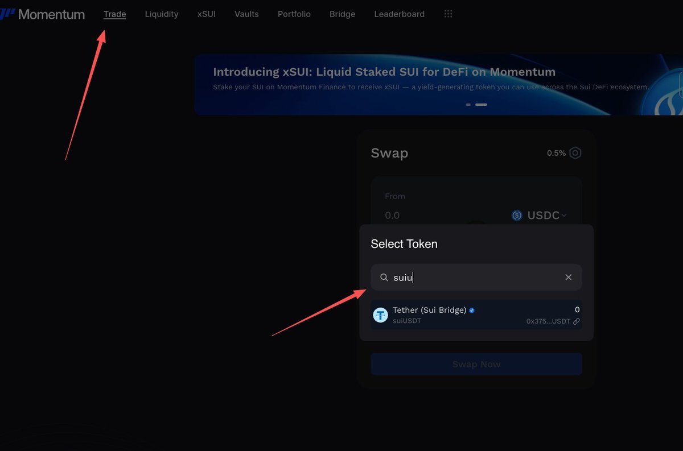Click the Select Token heading
This screenshot has height=451, width=683.
[404, 244]
